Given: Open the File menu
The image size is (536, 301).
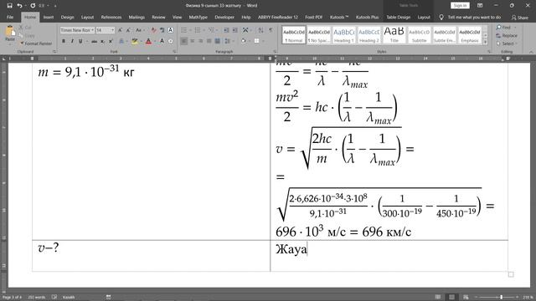Looking at the screenshot, I should [x=10, y=18].
